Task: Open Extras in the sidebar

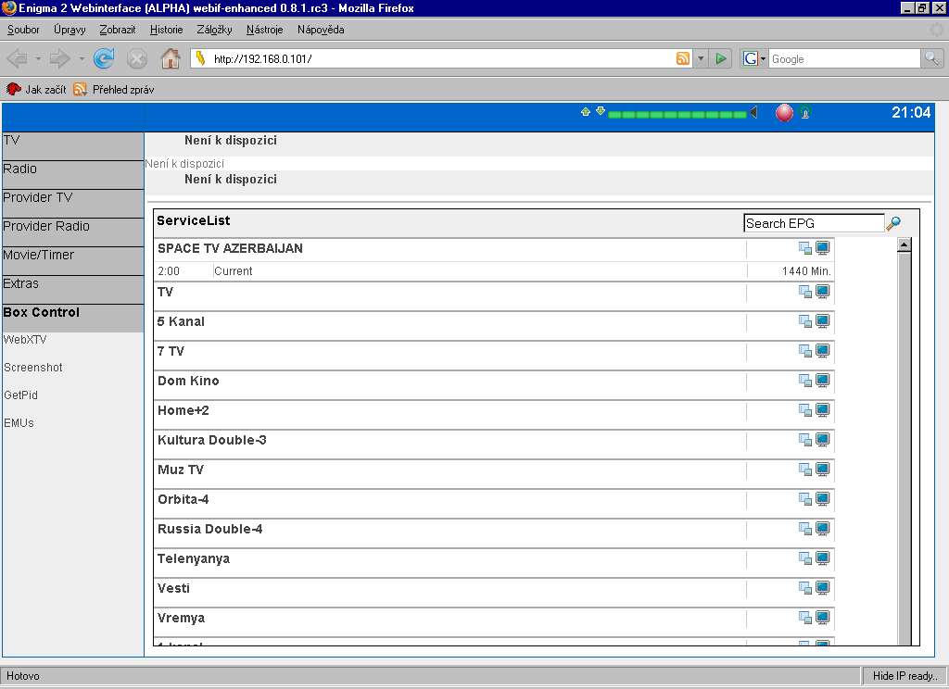Action: tap(72, 290)
